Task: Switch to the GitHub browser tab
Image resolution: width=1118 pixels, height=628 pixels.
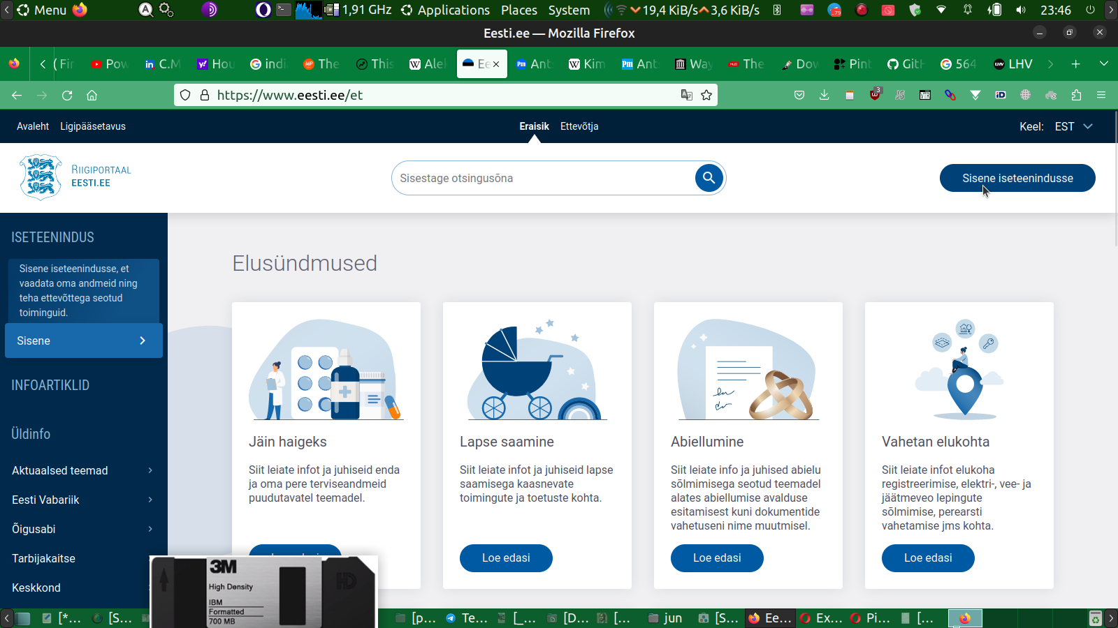Action: point(905,64)
